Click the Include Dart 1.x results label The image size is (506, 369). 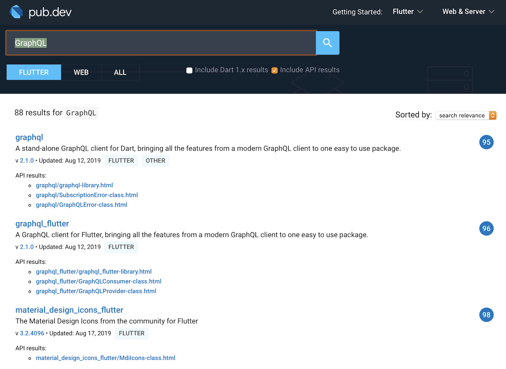coord(231,70)
